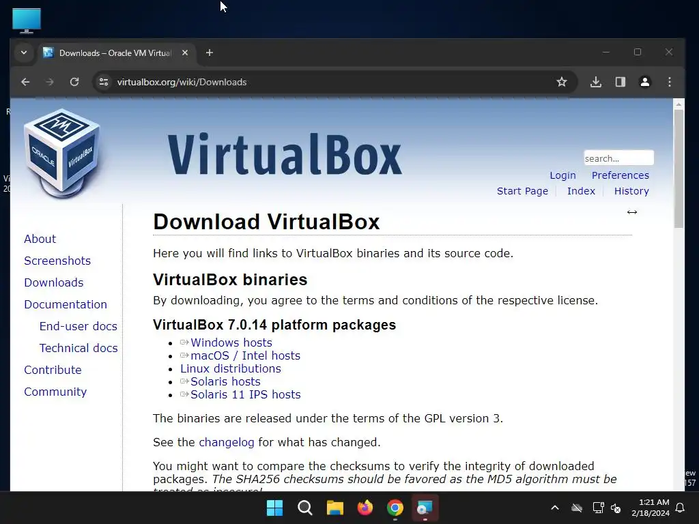Toggle the browser side panel icon
The image size is (699, 524).
(620, 82)
